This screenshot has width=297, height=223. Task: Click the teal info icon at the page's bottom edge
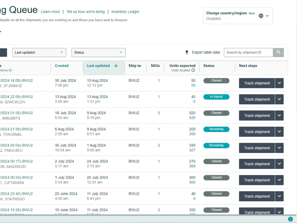pos(290,219)
